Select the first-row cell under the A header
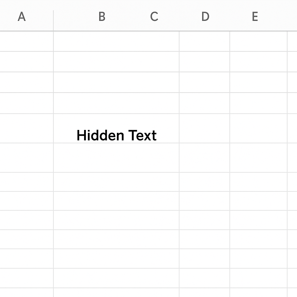The height and width of the screenshot is (297, 297). [x=26, y=41]
